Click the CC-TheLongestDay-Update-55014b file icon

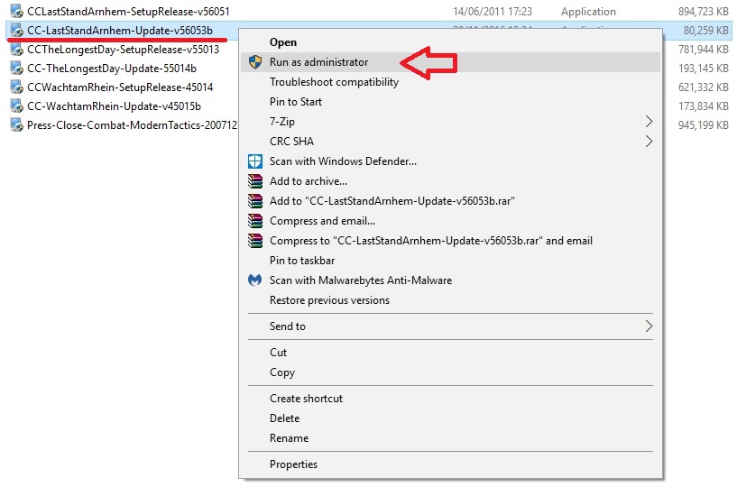coord(16,69)
